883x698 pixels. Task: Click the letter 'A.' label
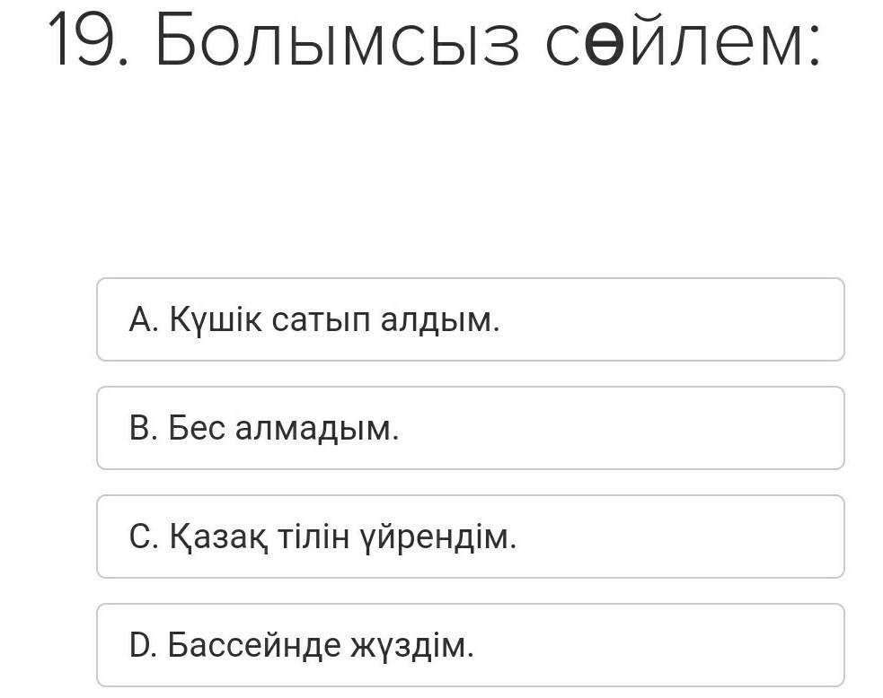[144, 319]
